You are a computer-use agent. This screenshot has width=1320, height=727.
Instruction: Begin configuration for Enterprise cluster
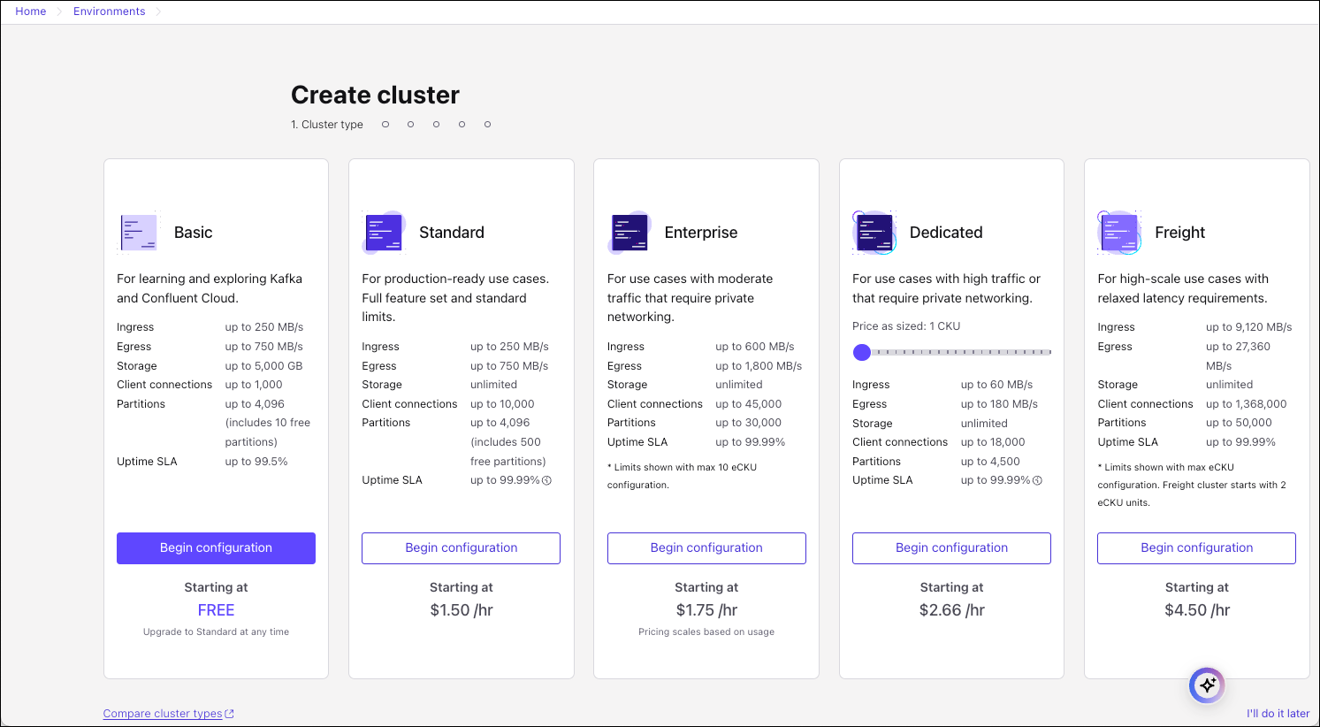[706, 548]
